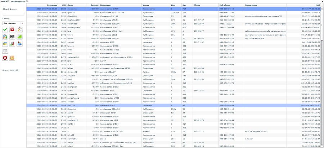324x148 pixels.
Task: Sort by the "Логин" column header
Action: click(70, 5)
